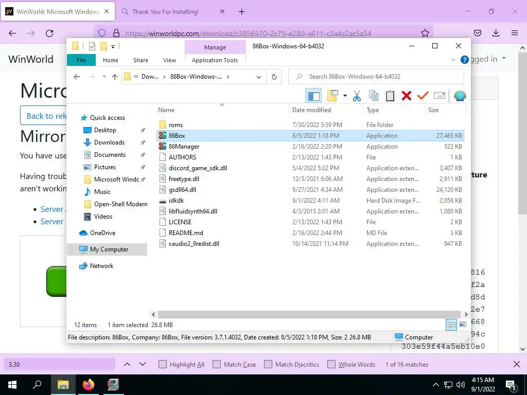Customize Quick Access Toolbar dropdown
The width and height of the screenshot is (527, 395).
(x=113, y=47)
